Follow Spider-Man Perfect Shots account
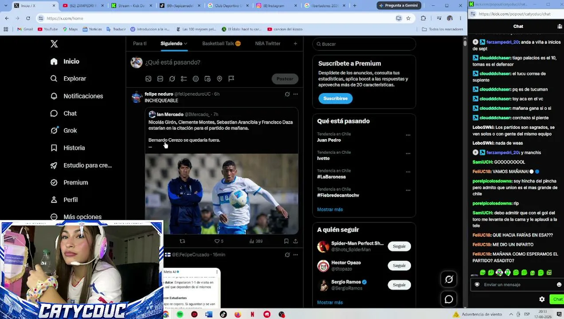The image size is (564, 319). 399,246
